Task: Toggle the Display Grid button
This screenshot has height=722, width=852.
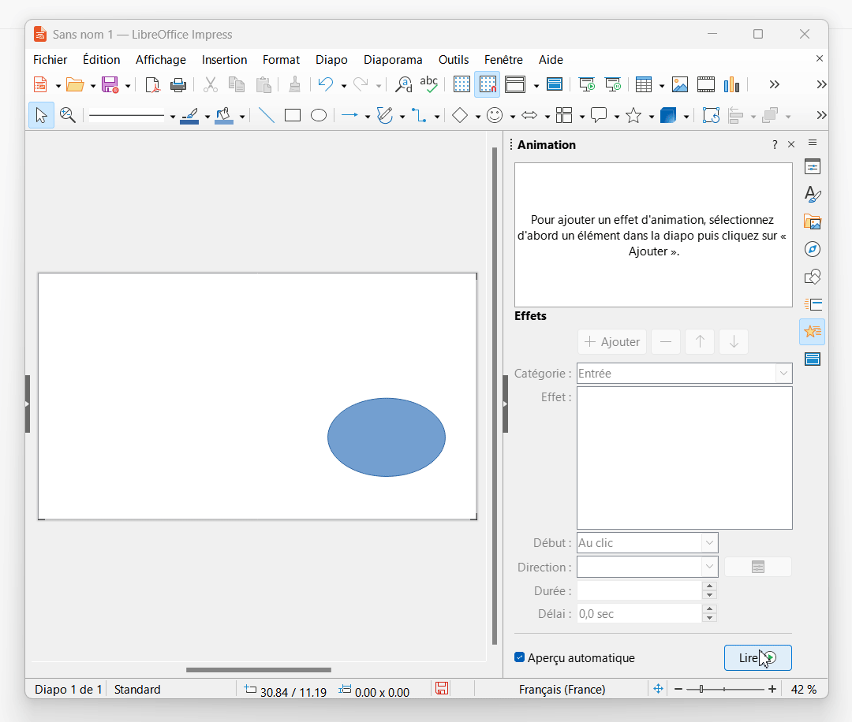Action: pyautogui.click(x=461, y=84)
